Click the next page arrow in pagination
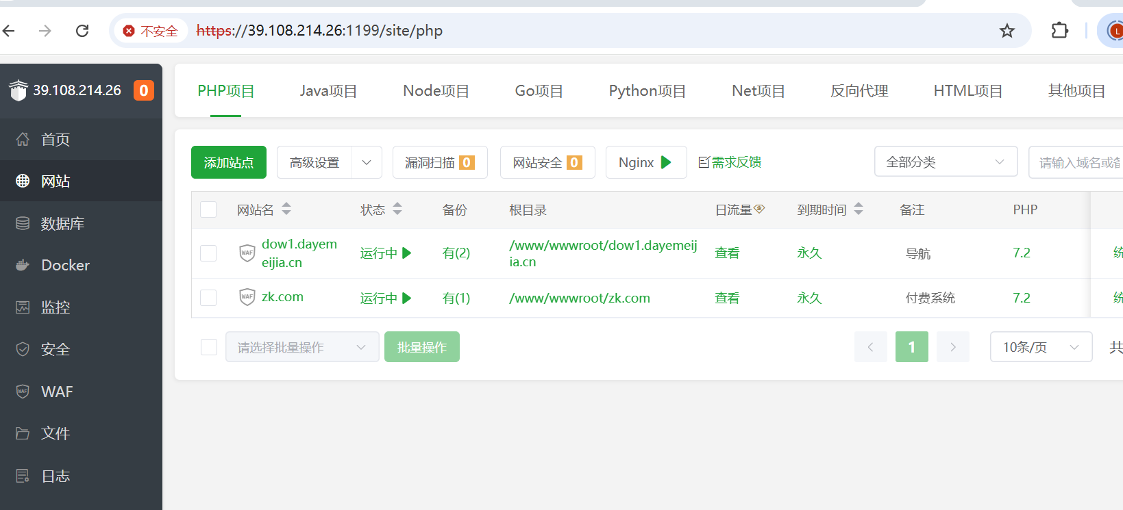 (953, 347)
